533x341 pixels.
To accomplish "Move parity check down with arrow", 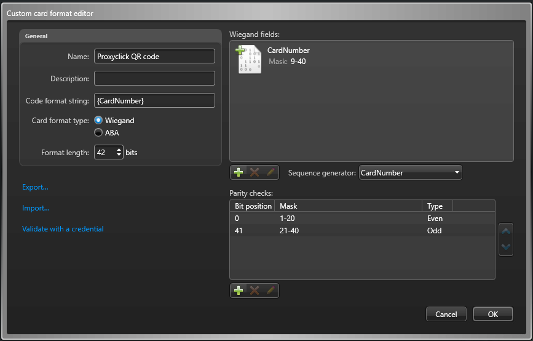I will (x=506, y=247).
